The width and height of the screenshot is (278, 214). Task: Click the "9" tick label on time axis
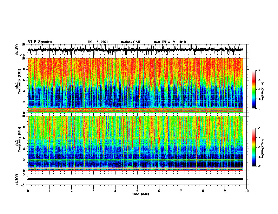tap(225, 191)
